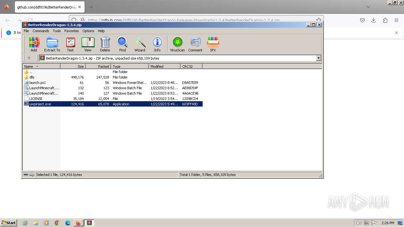Select the parent '..' folder row
Screen dimensions: 404x227
tap(113, 72)
